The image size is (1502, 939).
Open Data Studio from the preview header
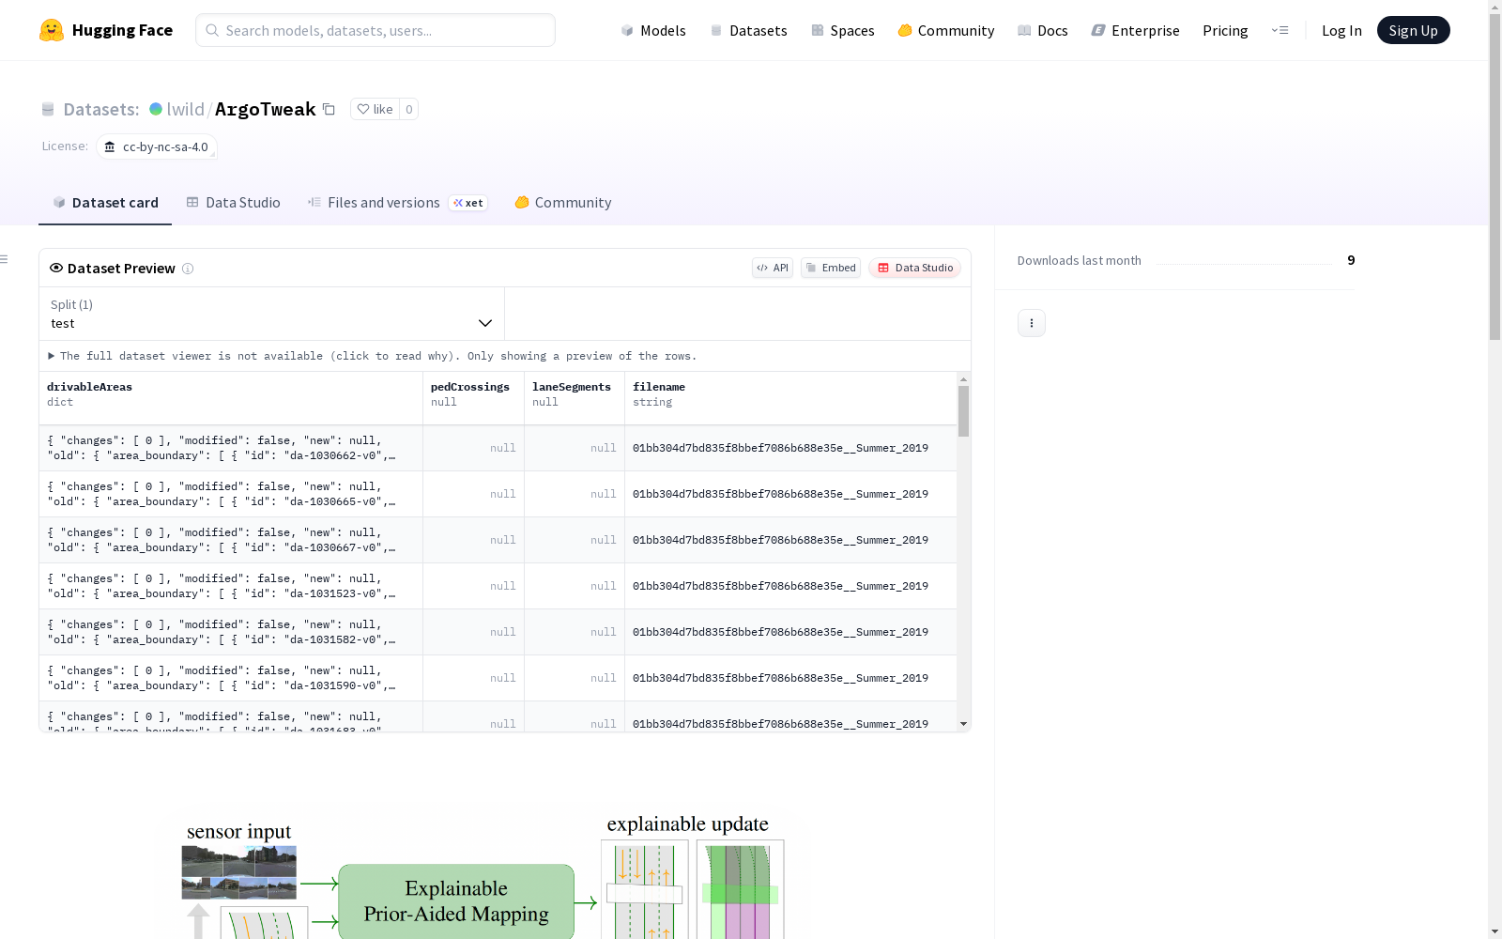pyautogui.click(x=914, y=268)
